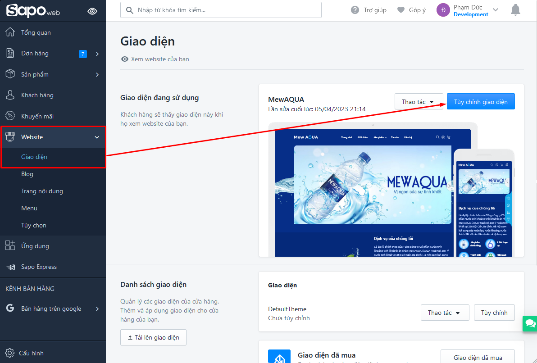Click the Tùy chỉnh giao diện button
Screen dimensions: 537x363
click(x=481, y=101)
